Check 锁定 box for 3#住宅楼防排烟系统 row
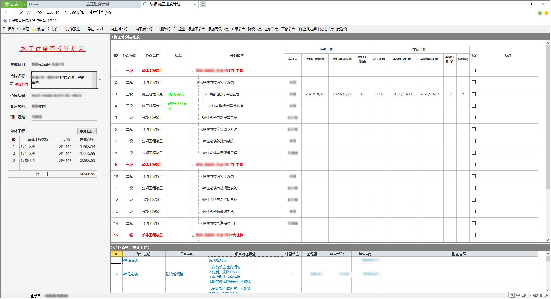 [x=474, y=141]
